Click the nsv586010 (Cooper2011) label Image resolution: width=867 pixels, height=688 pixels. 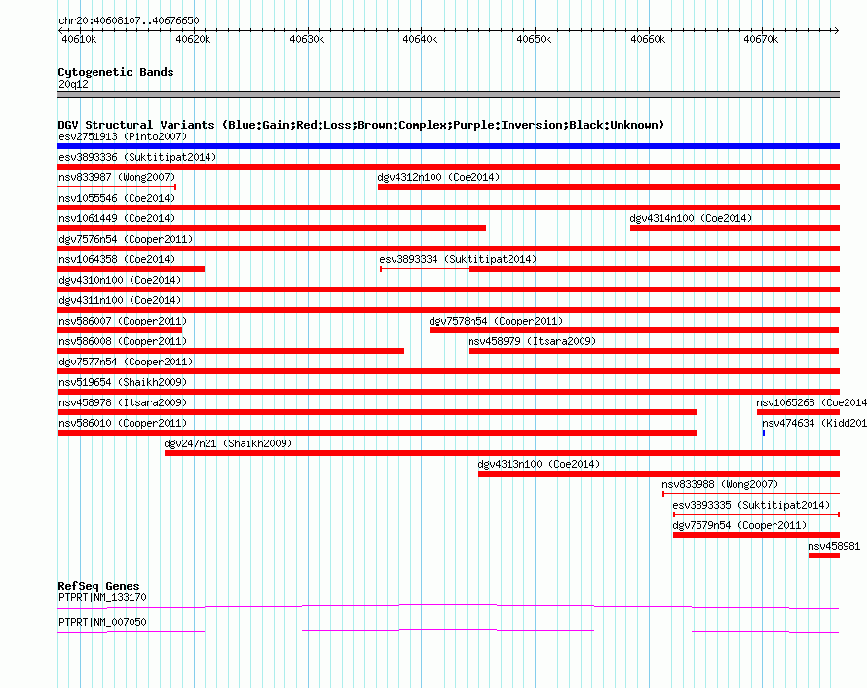[x=123, y=423]
